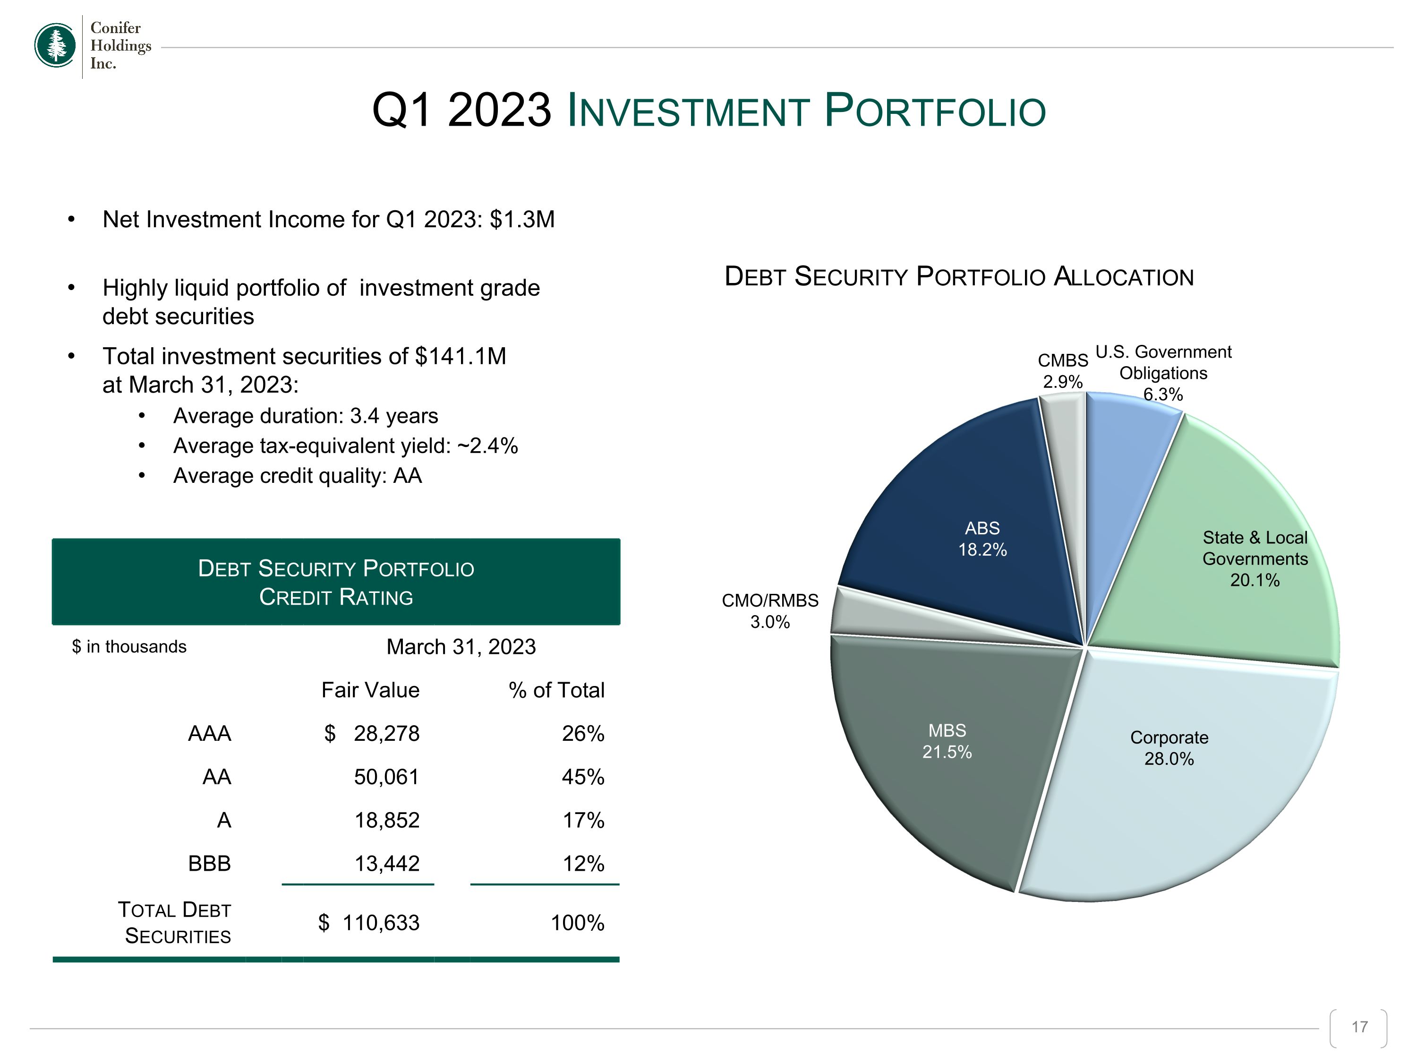Click the 18,852 fair value cell

tap(387, 820)
